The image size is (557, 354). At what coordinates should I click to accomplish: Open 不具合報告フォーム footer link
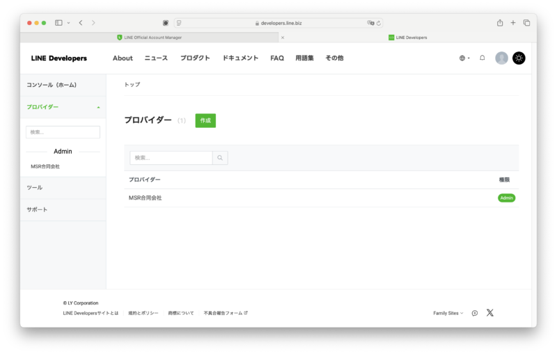226,313
